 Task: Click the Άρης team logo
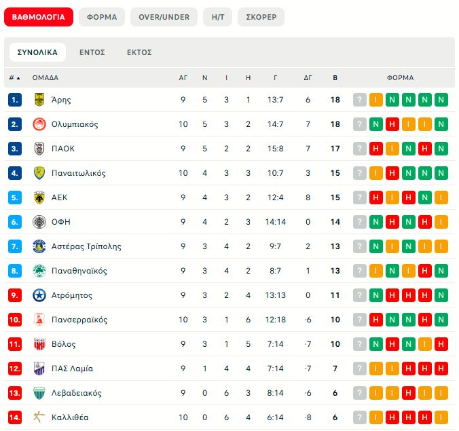click(x=39, y=100)
